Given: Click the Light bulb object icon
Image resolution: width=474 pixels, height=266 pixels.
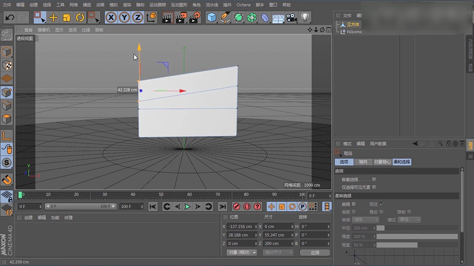Looking at the screenshot, I should [305, 18].
